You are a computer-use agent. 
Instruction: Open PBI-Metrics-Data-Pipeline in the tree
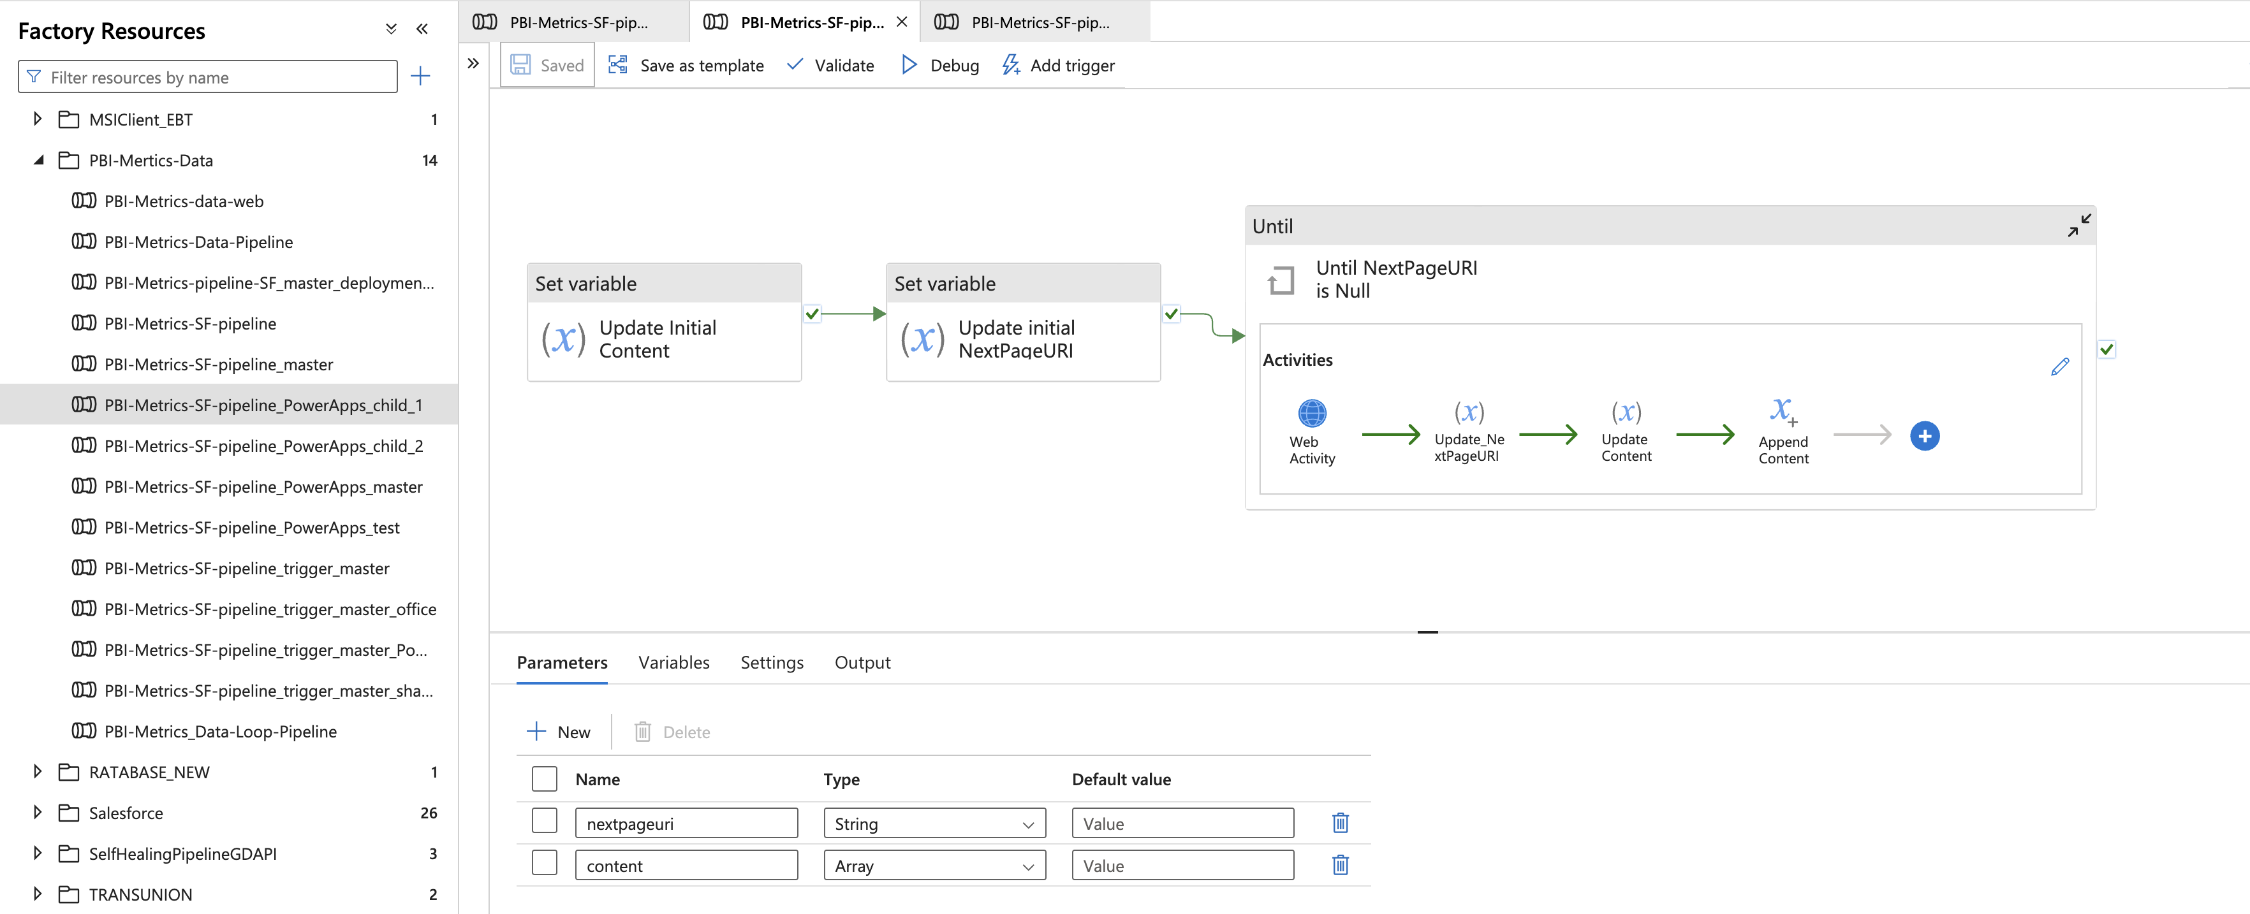click(198, 242)
